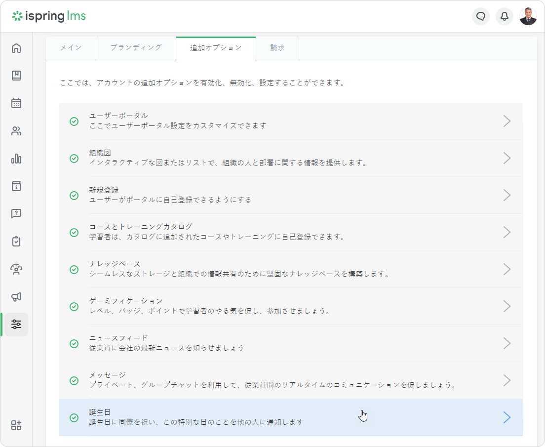The image size is (545, 447).
Task: Open the Home icon in sidebar
Action: coord(16,48)
